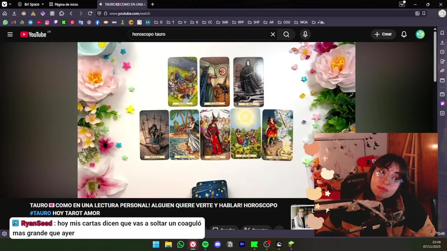Open the tracker blocker shield

point(99,13)
